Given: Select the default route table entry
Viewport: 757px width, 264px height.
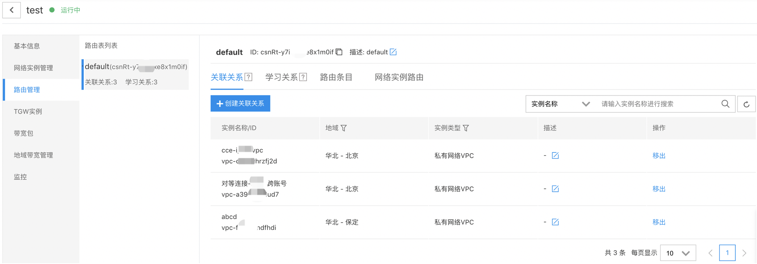Looking at the screenshot, I should [136, 74].
